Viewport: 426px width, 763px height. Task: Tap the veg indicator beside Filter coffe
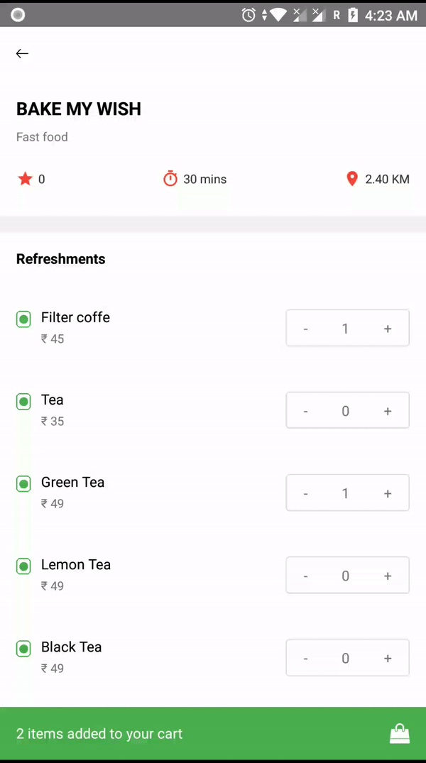pyautogui.click(x=23, y=319)
